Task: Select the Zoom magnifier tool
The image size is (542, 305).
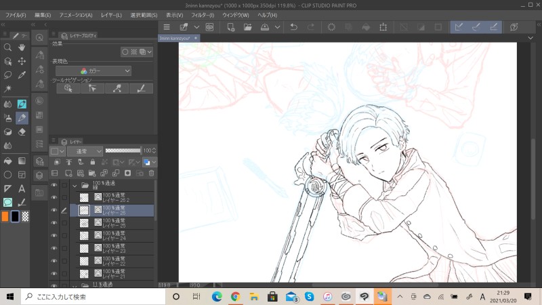Action: click(x=7, y=47)
